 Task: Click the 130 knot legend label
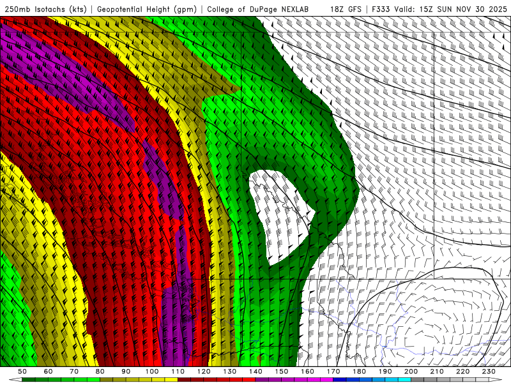coord(230,372)
